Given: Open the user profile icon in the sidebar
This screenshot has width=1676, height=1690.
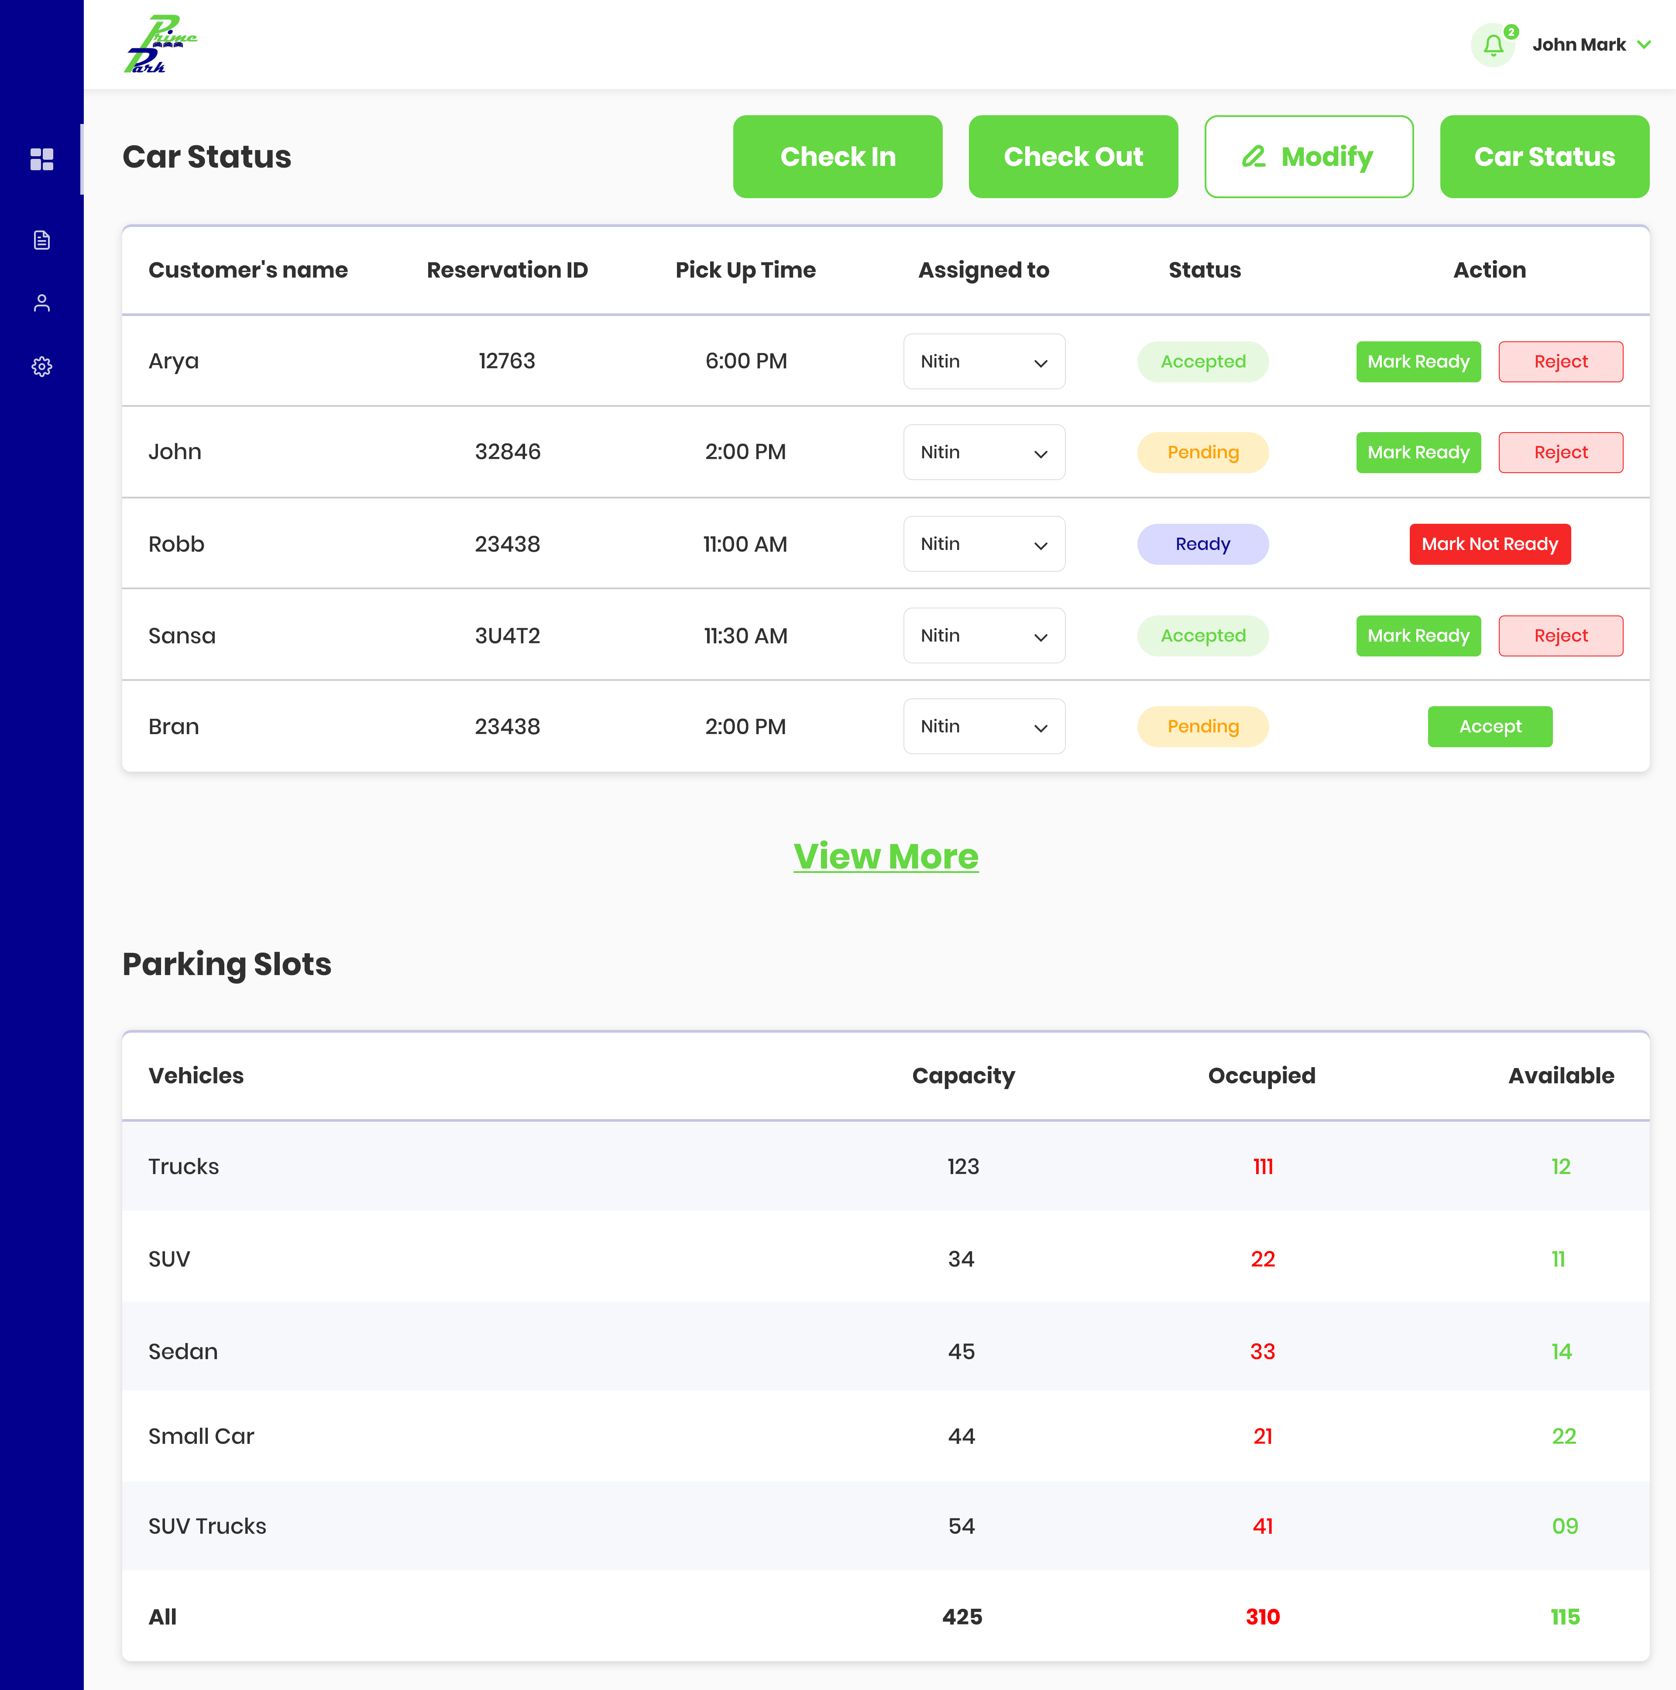Looking at the screenshot, I should click(41, 302).
